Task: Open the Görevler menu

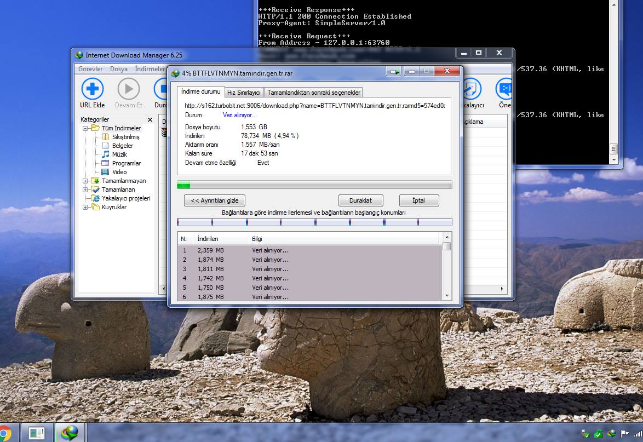Action: pos(90,69)
